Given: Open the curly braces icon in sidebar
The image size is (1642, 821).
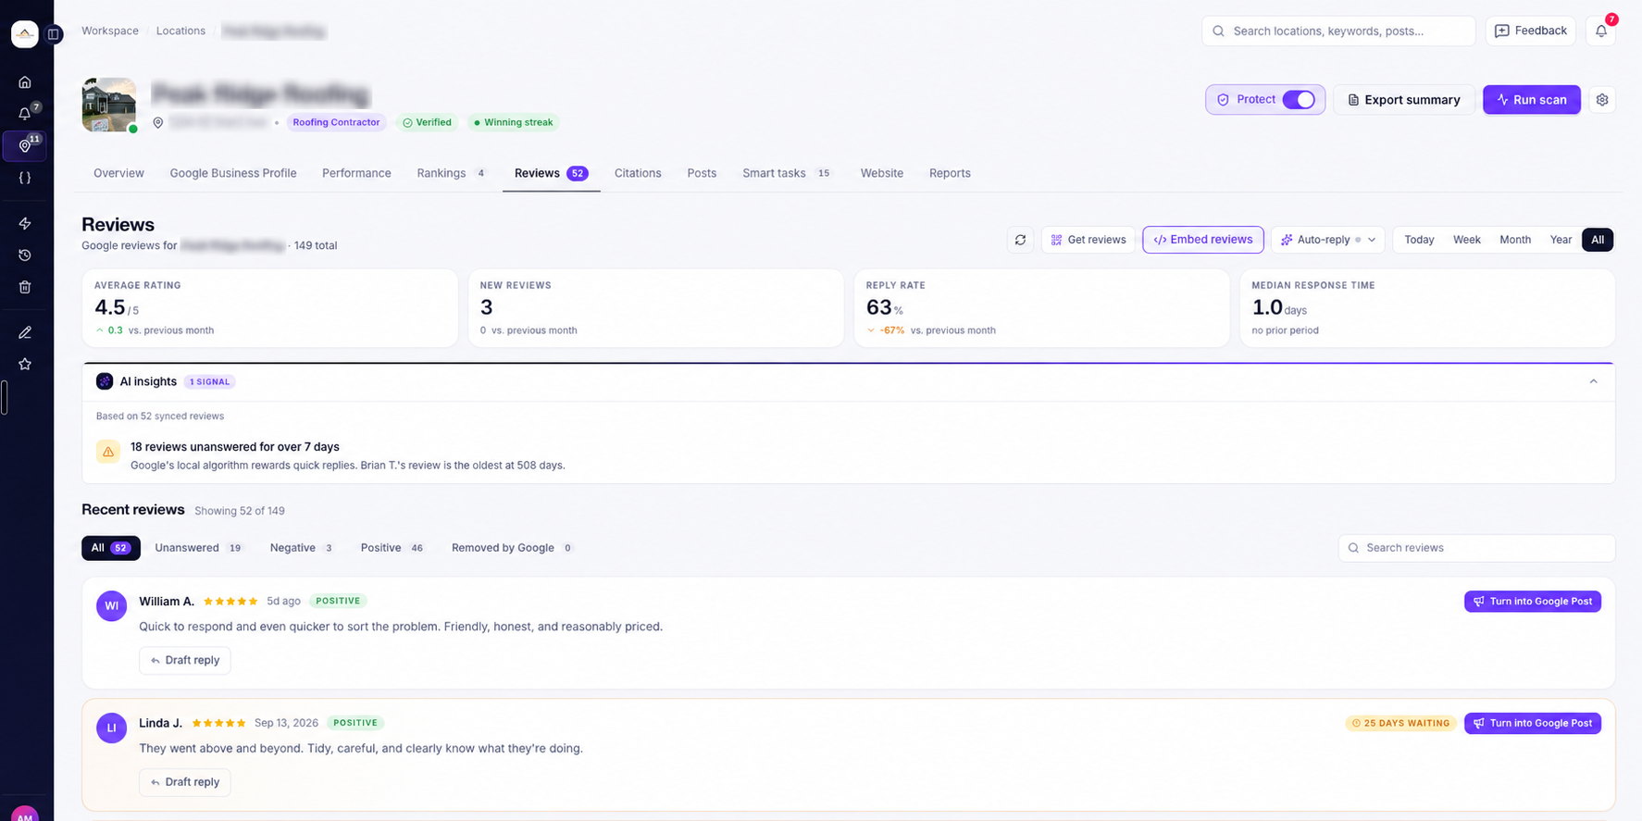Looking at the screenshot, I should pyautogui.click(x=25, y=178).
